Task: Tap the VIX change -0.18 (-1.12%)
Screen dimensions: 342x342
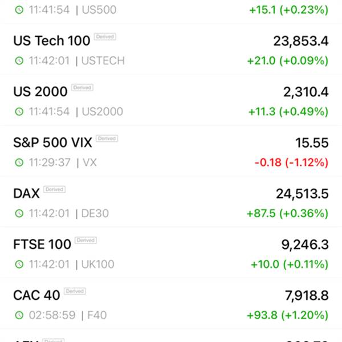Action: coord(291,162)
